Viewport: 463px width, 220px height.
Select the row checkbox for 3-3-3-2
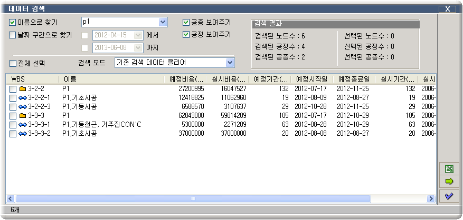(13, 134)
